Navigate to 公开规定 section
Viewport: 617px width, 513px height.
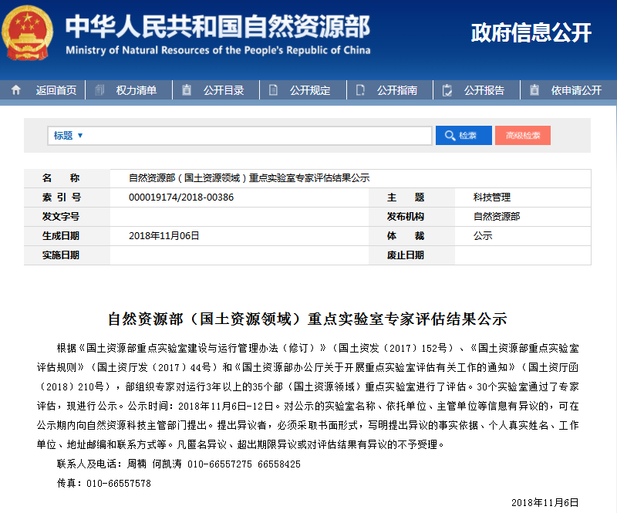coord(310,90)
